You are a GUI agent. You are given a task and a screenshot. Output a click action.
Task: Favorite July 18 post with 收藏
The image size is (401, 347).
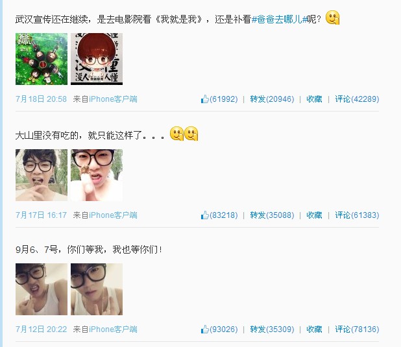point(314,99)
